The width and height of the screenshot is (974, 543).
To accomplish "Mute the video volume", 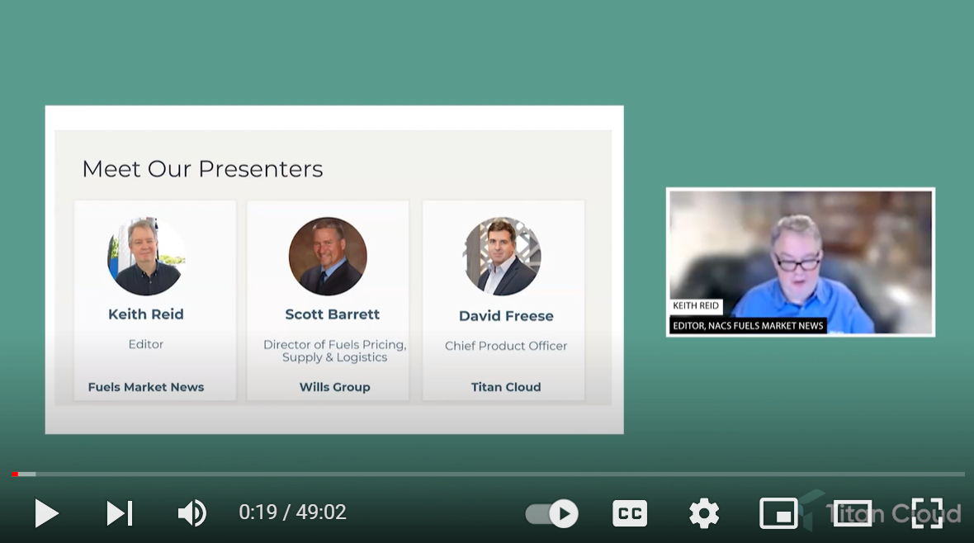I will 192,513.
